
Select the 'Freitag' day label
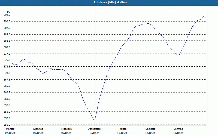(122, 129)
